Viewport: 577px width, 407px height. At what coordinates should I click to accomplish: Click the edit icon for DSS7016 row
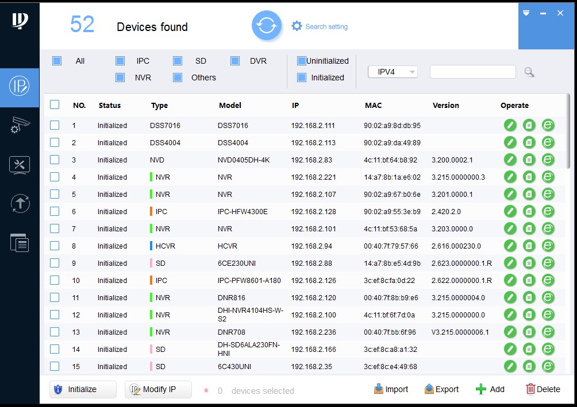pos(510,125)
